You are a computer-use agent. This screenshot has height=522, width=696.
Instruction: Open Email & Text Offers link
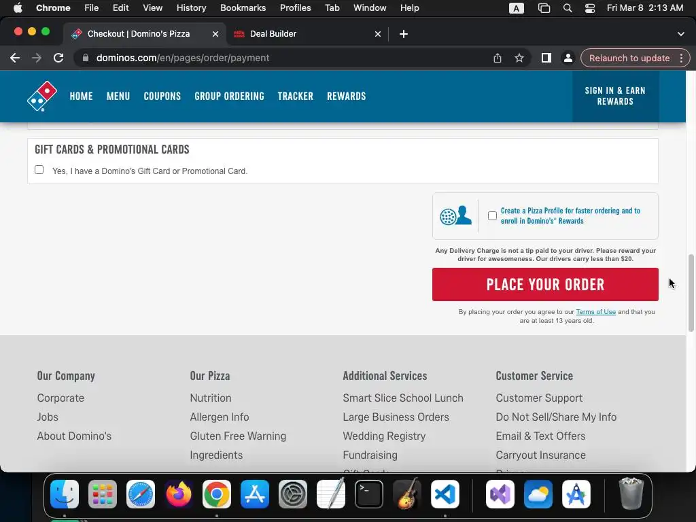[x=540, y=436]
